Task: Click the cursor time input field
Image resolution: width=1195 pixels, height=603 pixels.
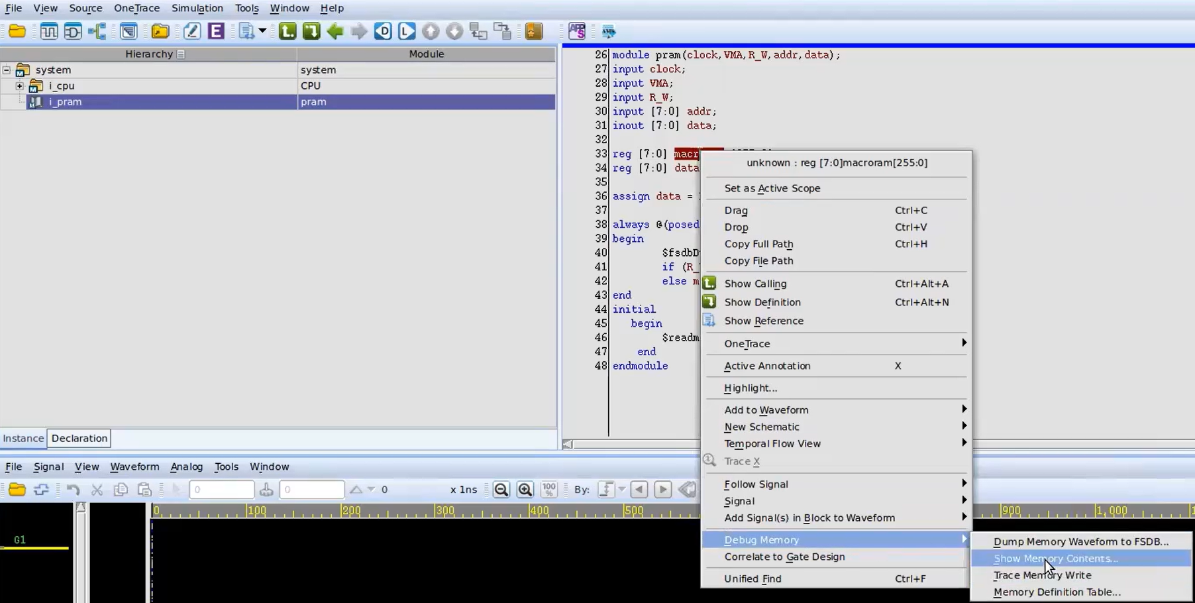Action: pyautogui.click(x=221, y=490)
